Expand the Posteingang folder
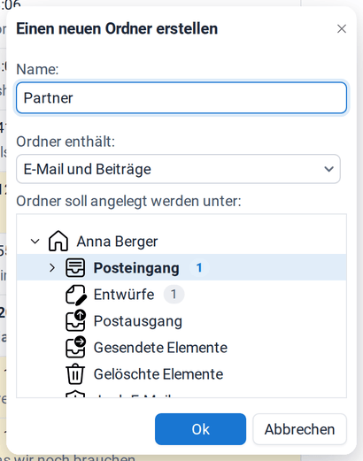This screenshot has width=363, height=461. [x=52, y=268]
